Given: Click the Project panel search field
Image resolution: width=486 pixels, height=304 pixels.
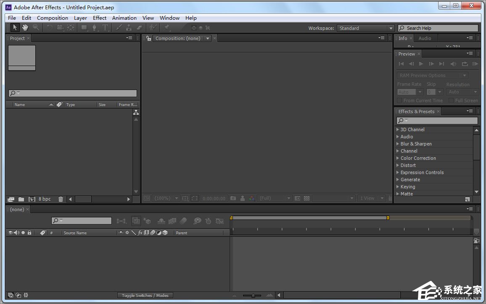Looking at the screenshot, I should coord(73,93).
